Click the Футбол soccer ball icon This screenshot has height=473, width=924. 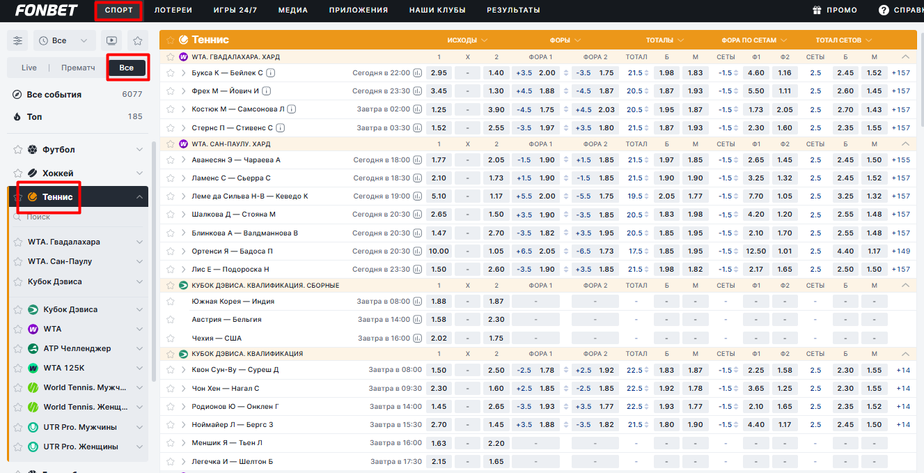(x=32, y=150)
